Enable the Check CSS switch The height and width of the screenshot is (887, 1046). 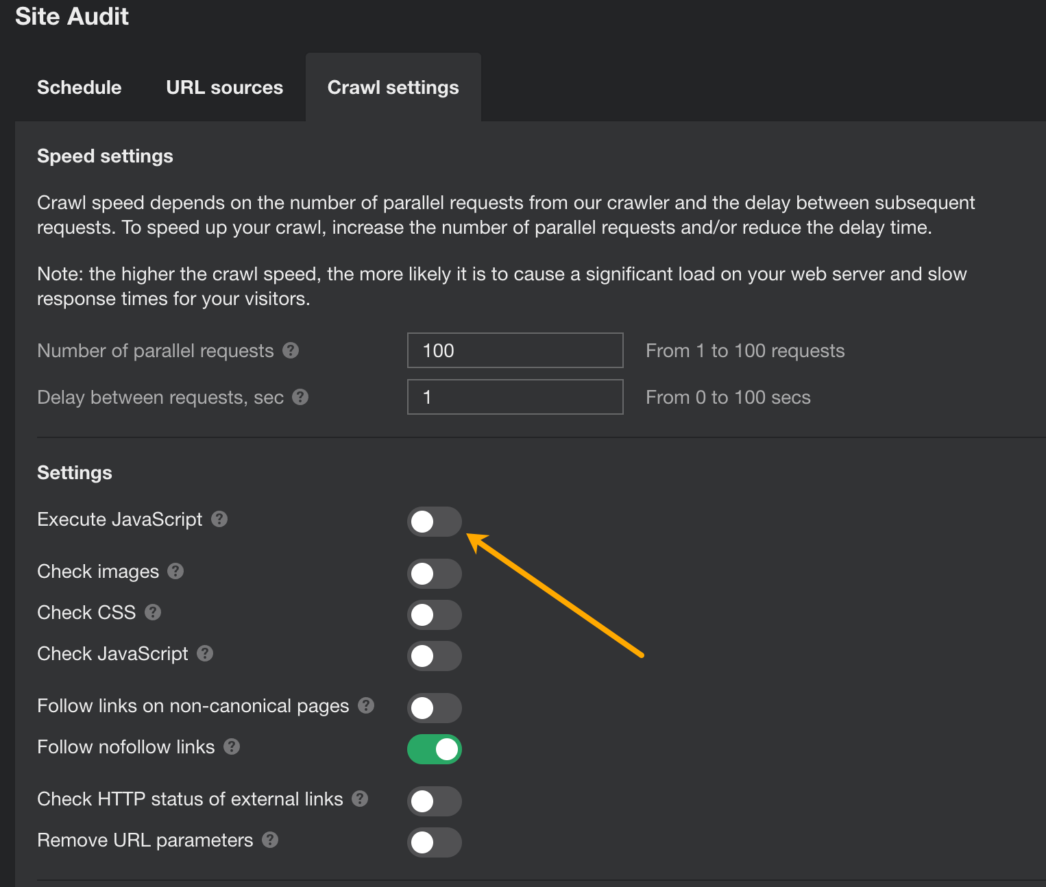pos(435,615)
